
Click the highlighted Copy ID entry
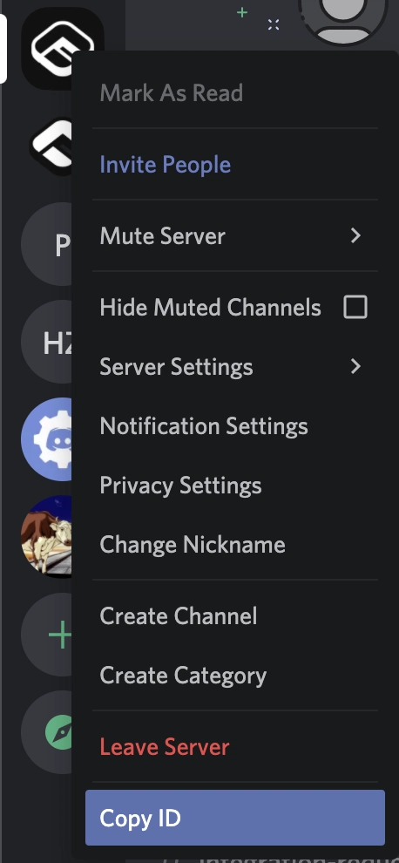coord(235,818)
